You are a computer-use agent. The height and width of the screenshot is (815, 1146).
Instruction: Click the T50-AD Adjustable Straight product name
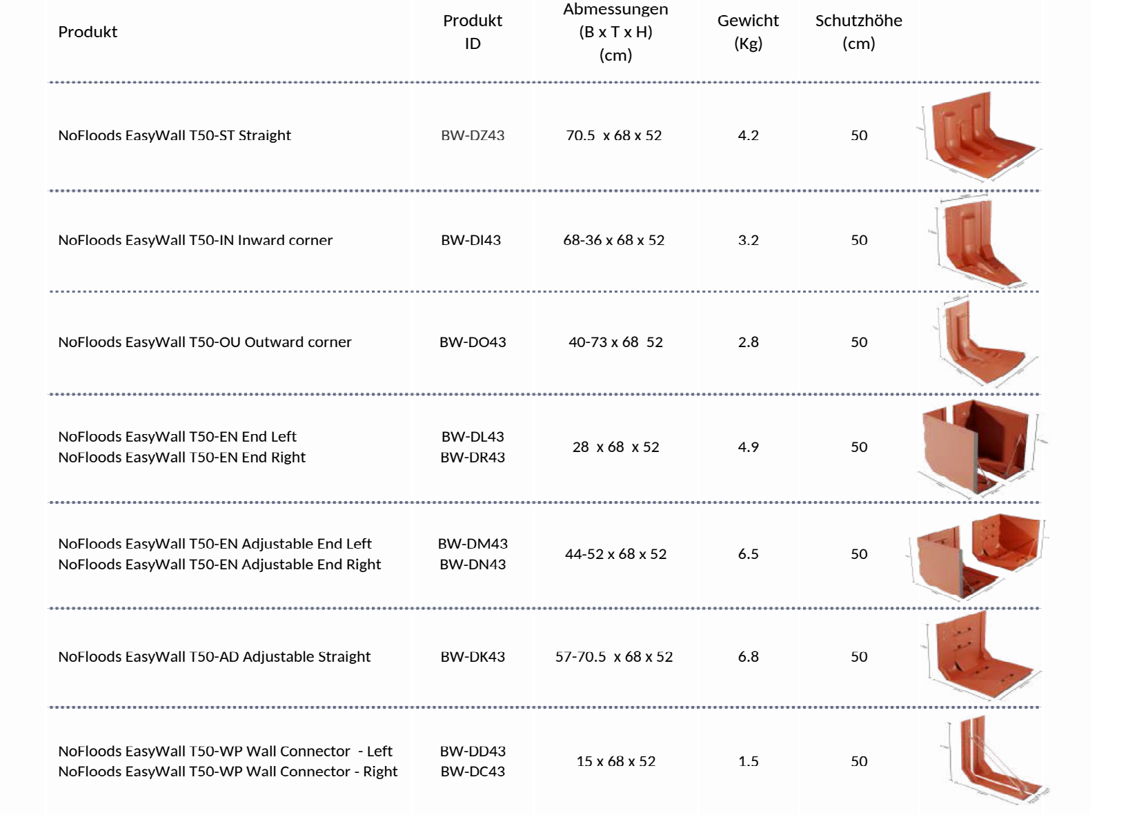215,657
